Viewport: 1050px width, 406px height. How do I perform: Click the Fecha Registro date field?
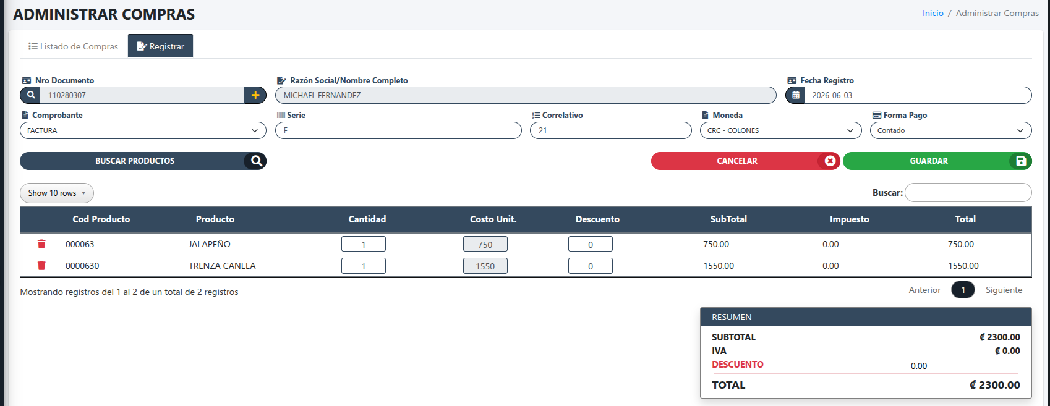pyautogui.click(x=918, y=95)
